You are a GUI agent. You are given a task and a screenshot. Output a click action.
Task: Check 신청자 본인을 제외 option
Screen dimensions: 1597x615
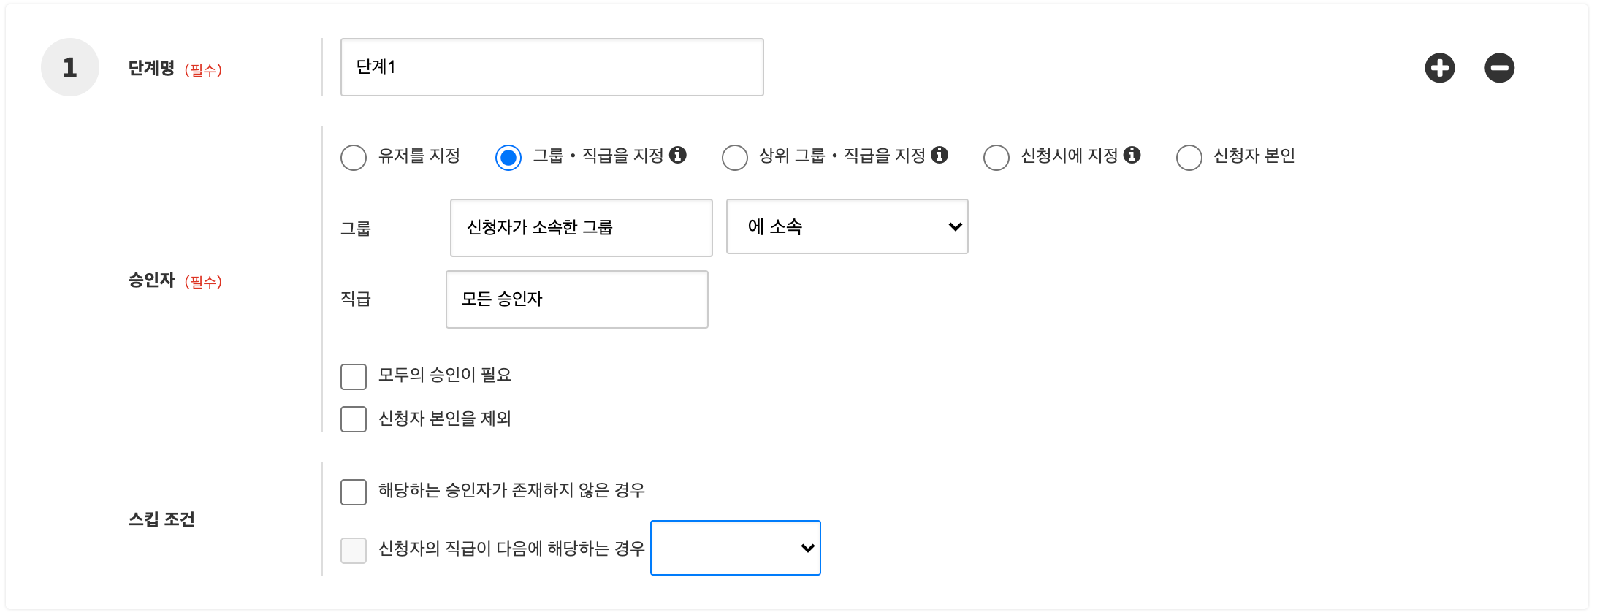click(354, 419)
